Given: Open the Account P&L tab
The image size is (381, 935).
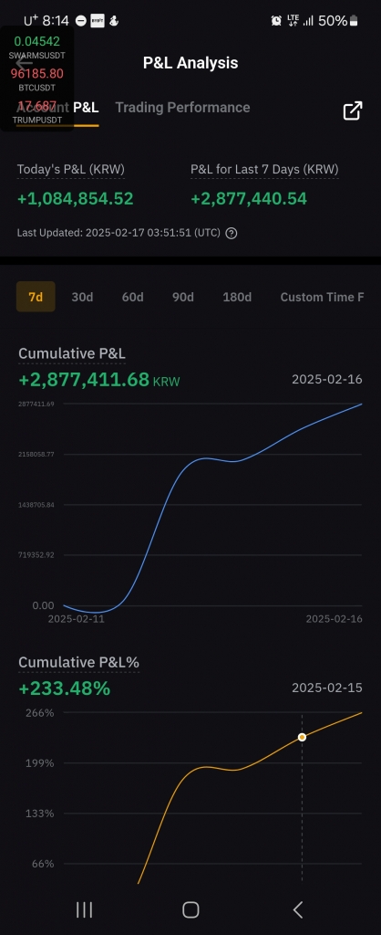Looking at the screenshot, I should tap(57, 108).
